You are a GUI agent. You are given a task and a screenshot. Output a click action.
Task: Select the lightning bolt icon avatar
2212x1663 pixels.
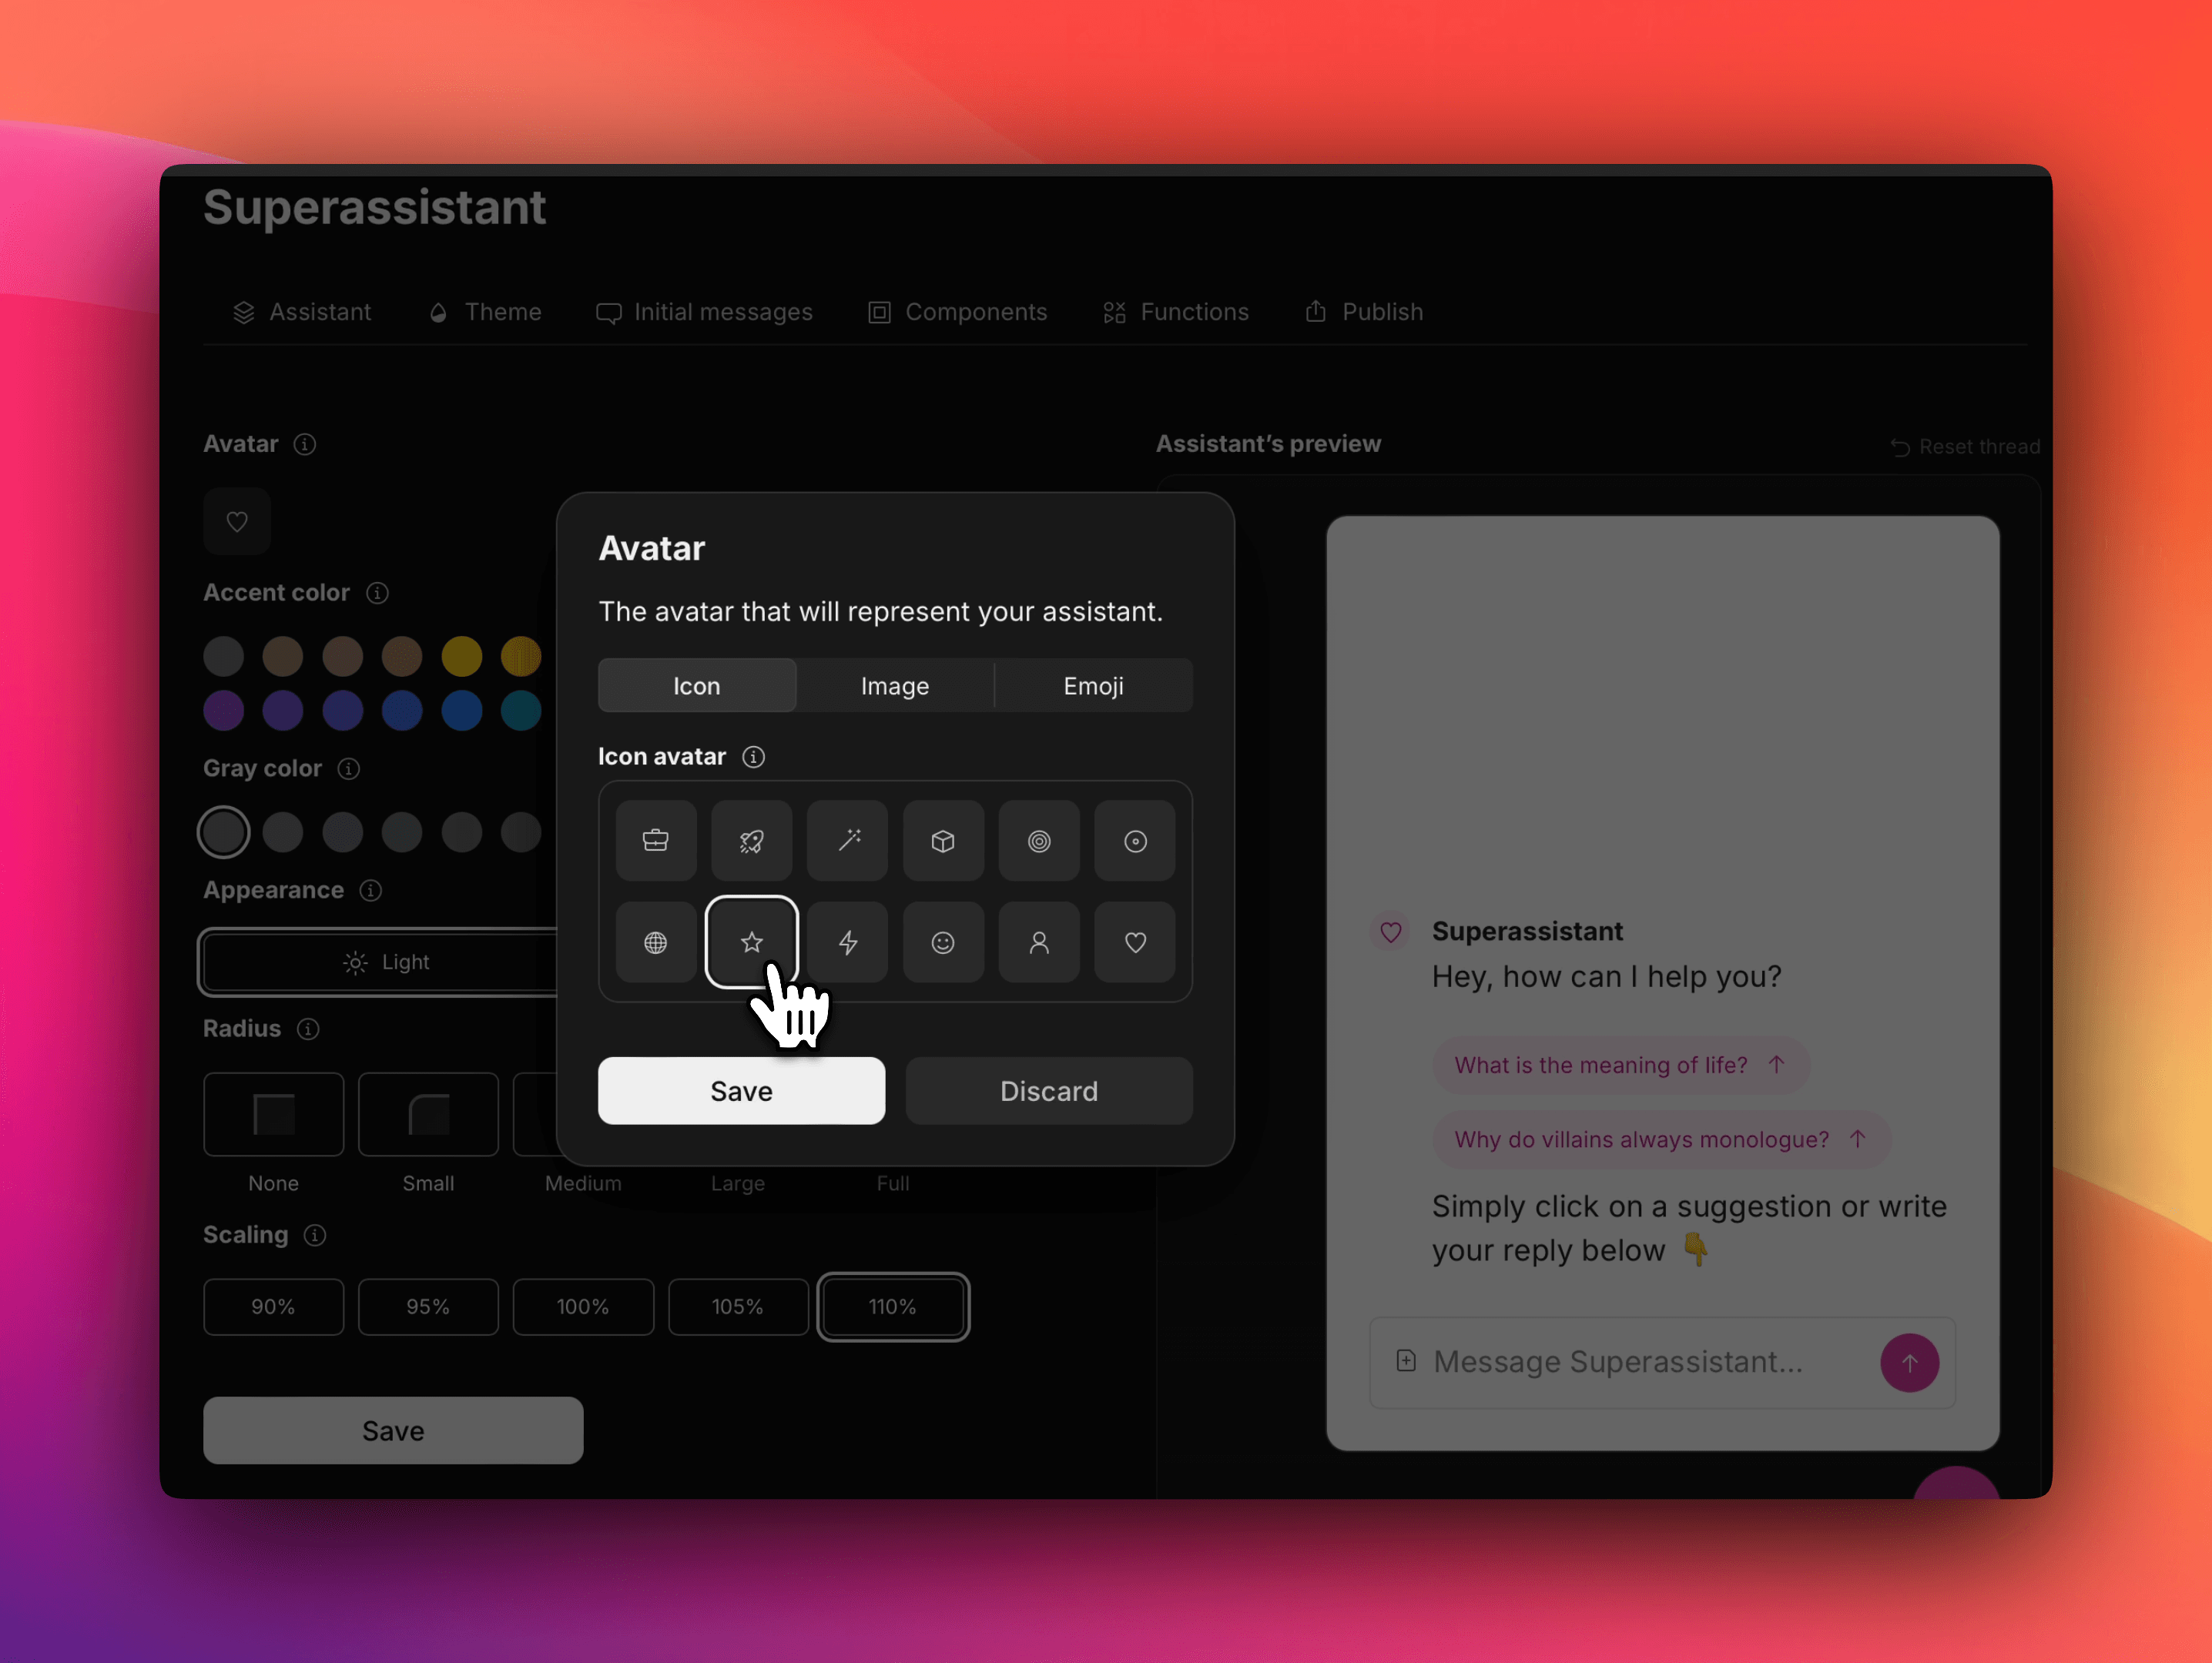click(847, 942)
